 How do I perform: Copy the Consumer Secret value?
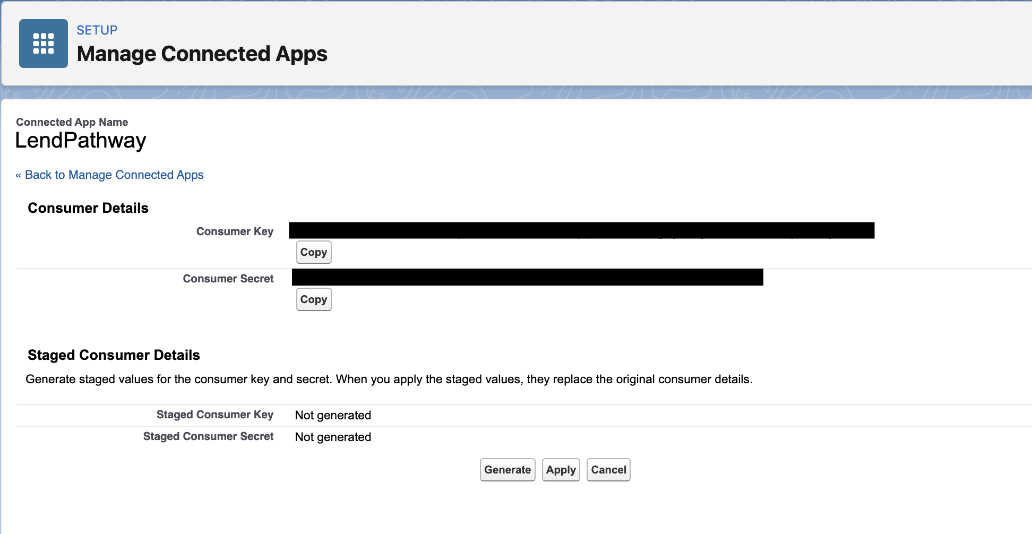pos(314,299)
